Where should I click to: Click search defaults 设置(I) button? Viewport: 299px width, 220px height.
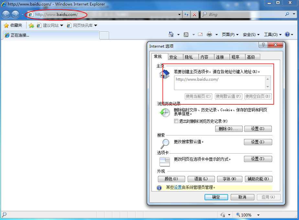click(x=258, y=142)
